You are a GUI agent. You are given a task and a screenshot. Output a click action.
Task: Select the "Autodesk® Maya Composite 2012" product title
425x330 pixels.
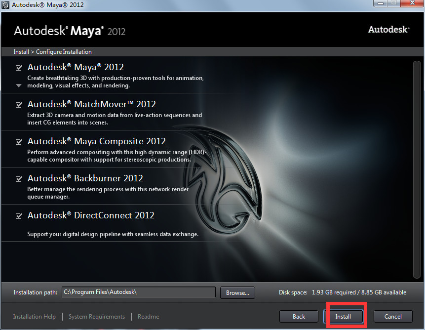coord(96,141)
